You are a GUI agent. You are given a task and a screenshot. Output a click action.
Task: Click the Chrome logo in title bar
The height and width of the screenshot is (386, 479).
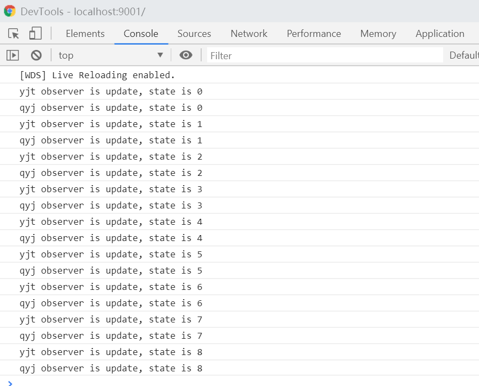(10, 11)
